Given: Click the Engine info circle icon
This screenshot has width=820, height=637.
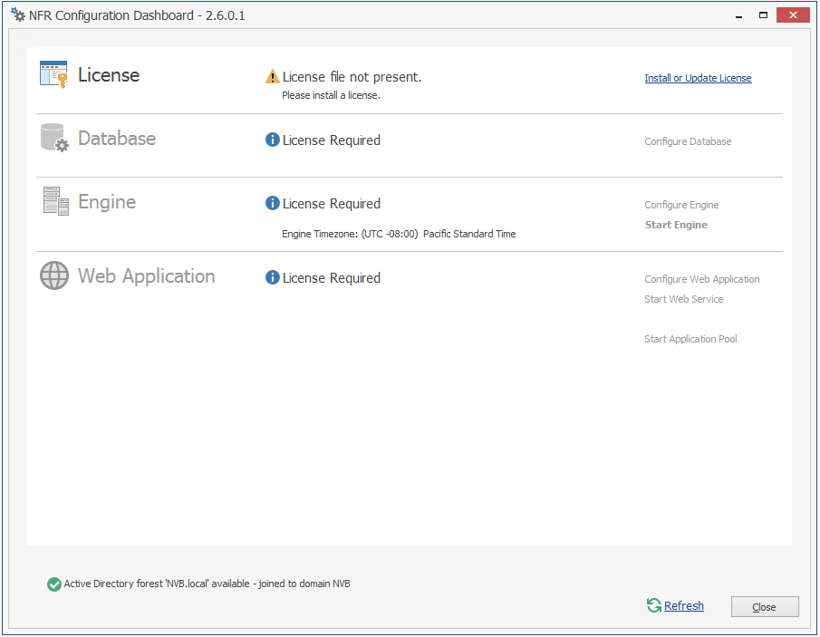Looking at the screenshot, I should click(272, 204).
